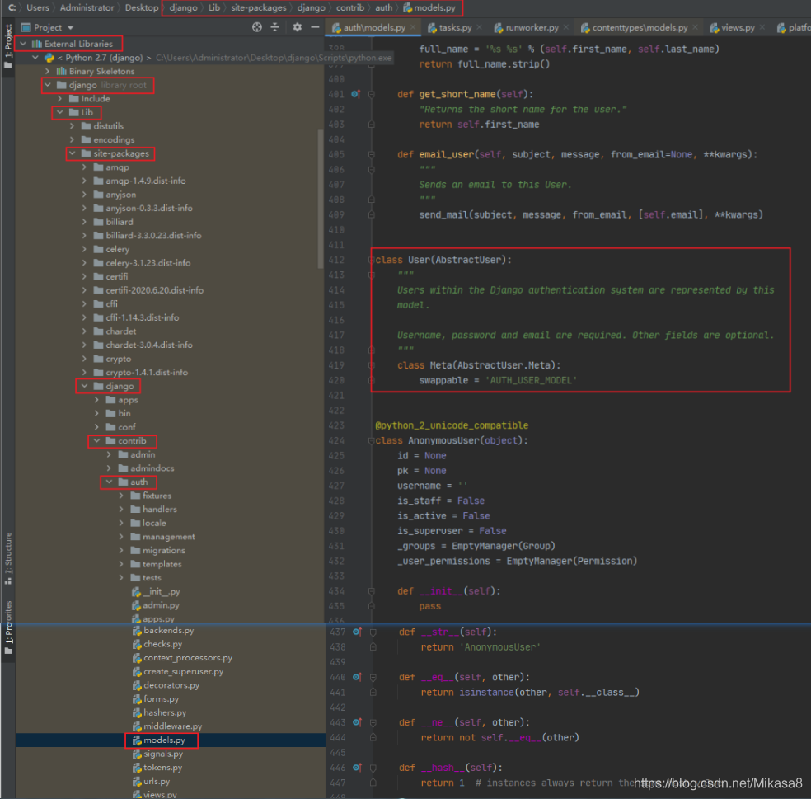Viewport: 811px width, 799px height.
Task: Click the External Libraries icon
Action: [37, 44]
